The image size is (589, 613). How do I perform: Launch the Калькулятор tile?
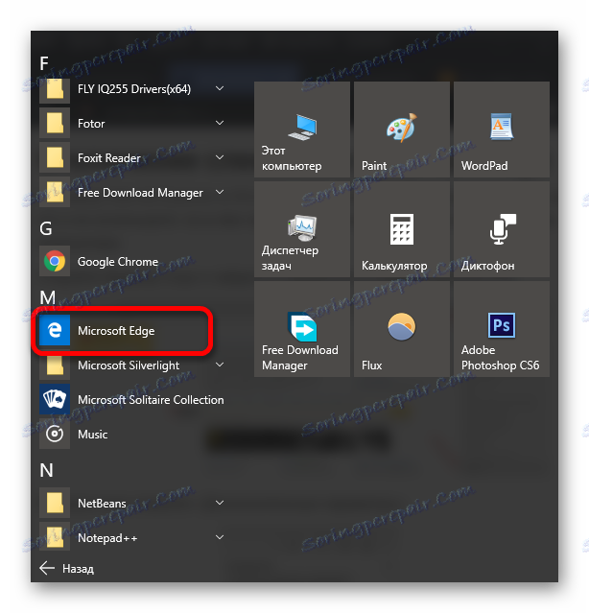point(402,229)
